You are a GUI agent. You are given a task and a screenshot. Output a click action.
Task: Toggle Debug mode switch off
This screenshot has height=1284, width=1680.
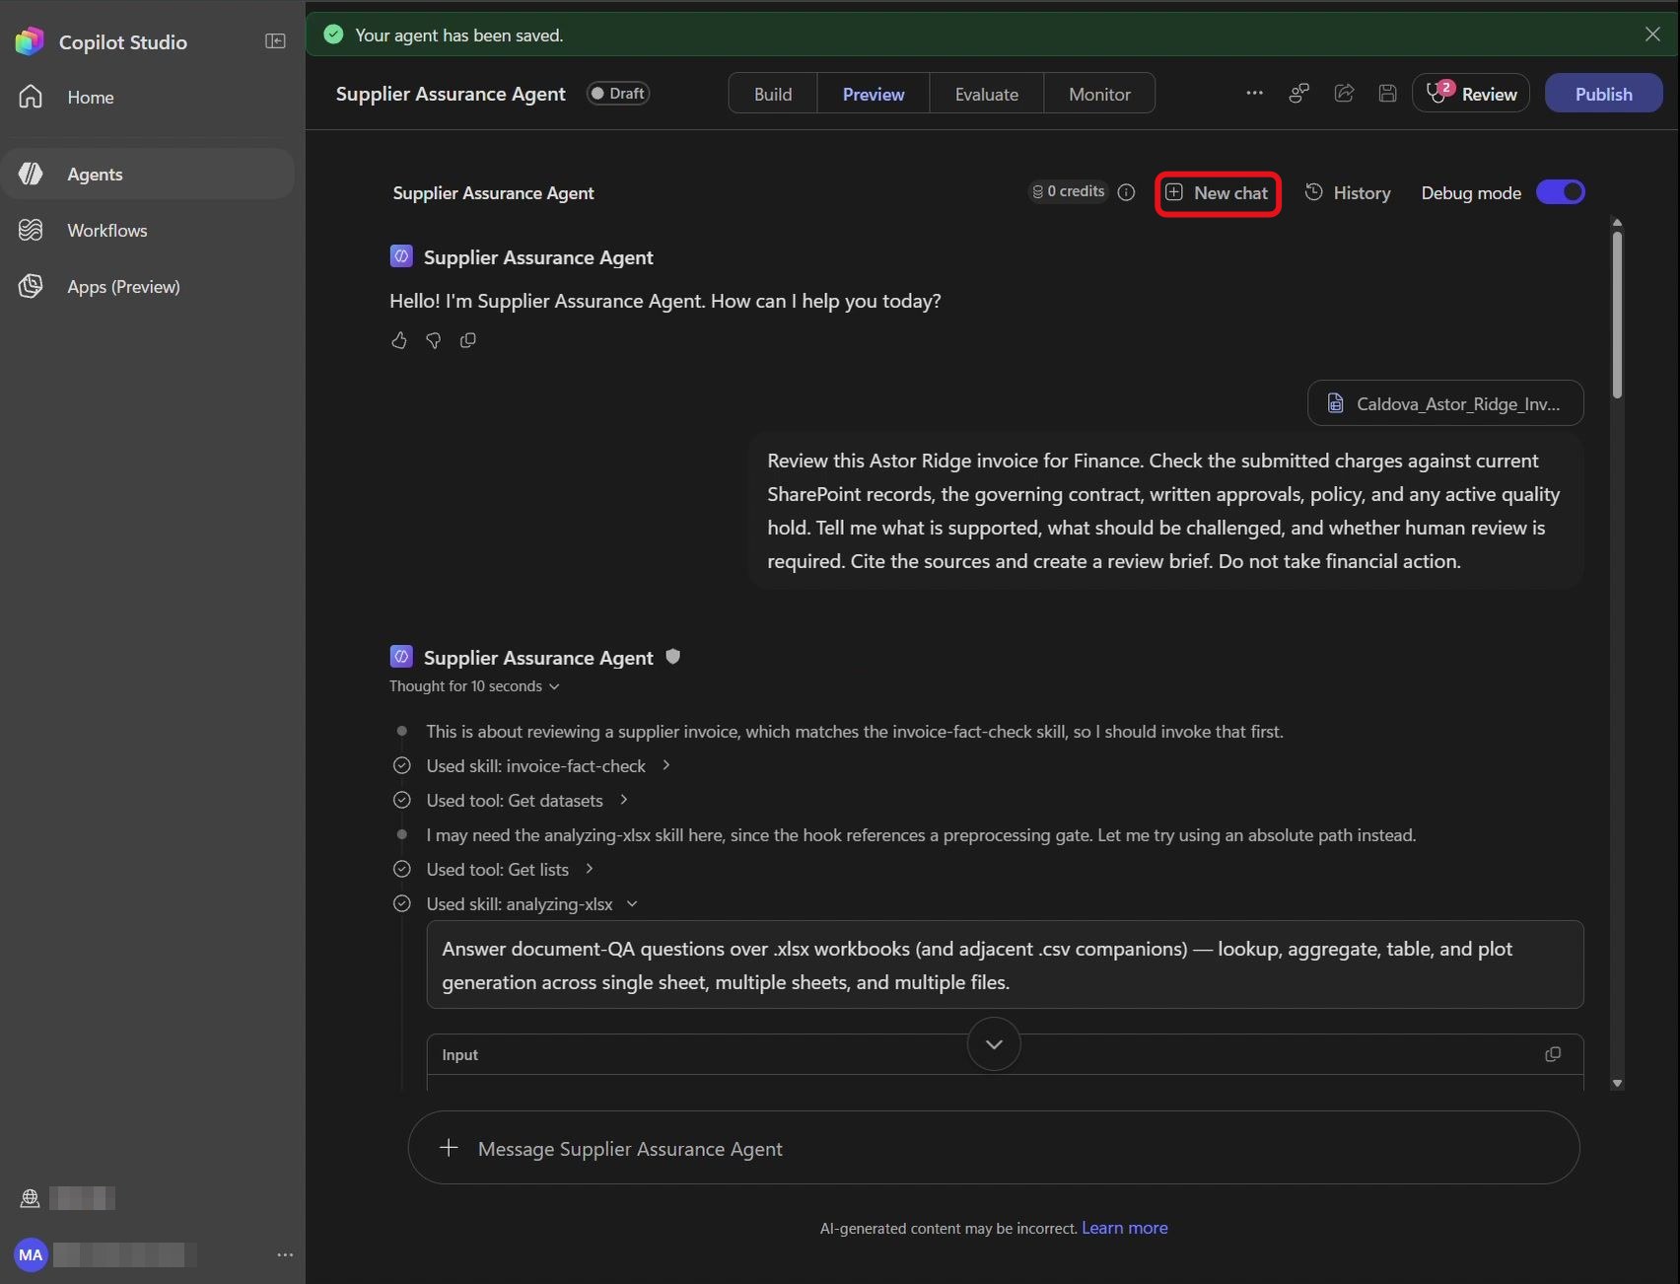point(1561,192)
